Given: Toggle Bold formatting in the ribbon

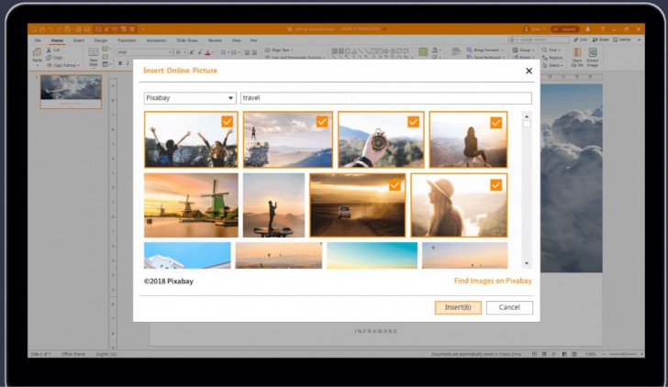Looking at the screenshot, I should coord(120,63).
